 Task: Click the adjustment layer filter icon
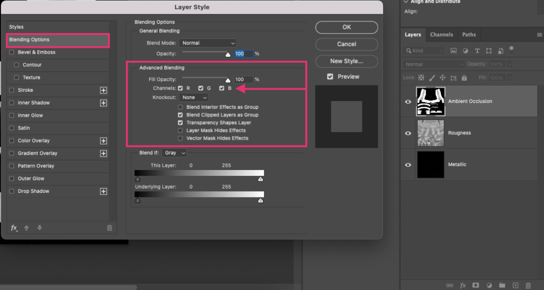coord(465,50)
